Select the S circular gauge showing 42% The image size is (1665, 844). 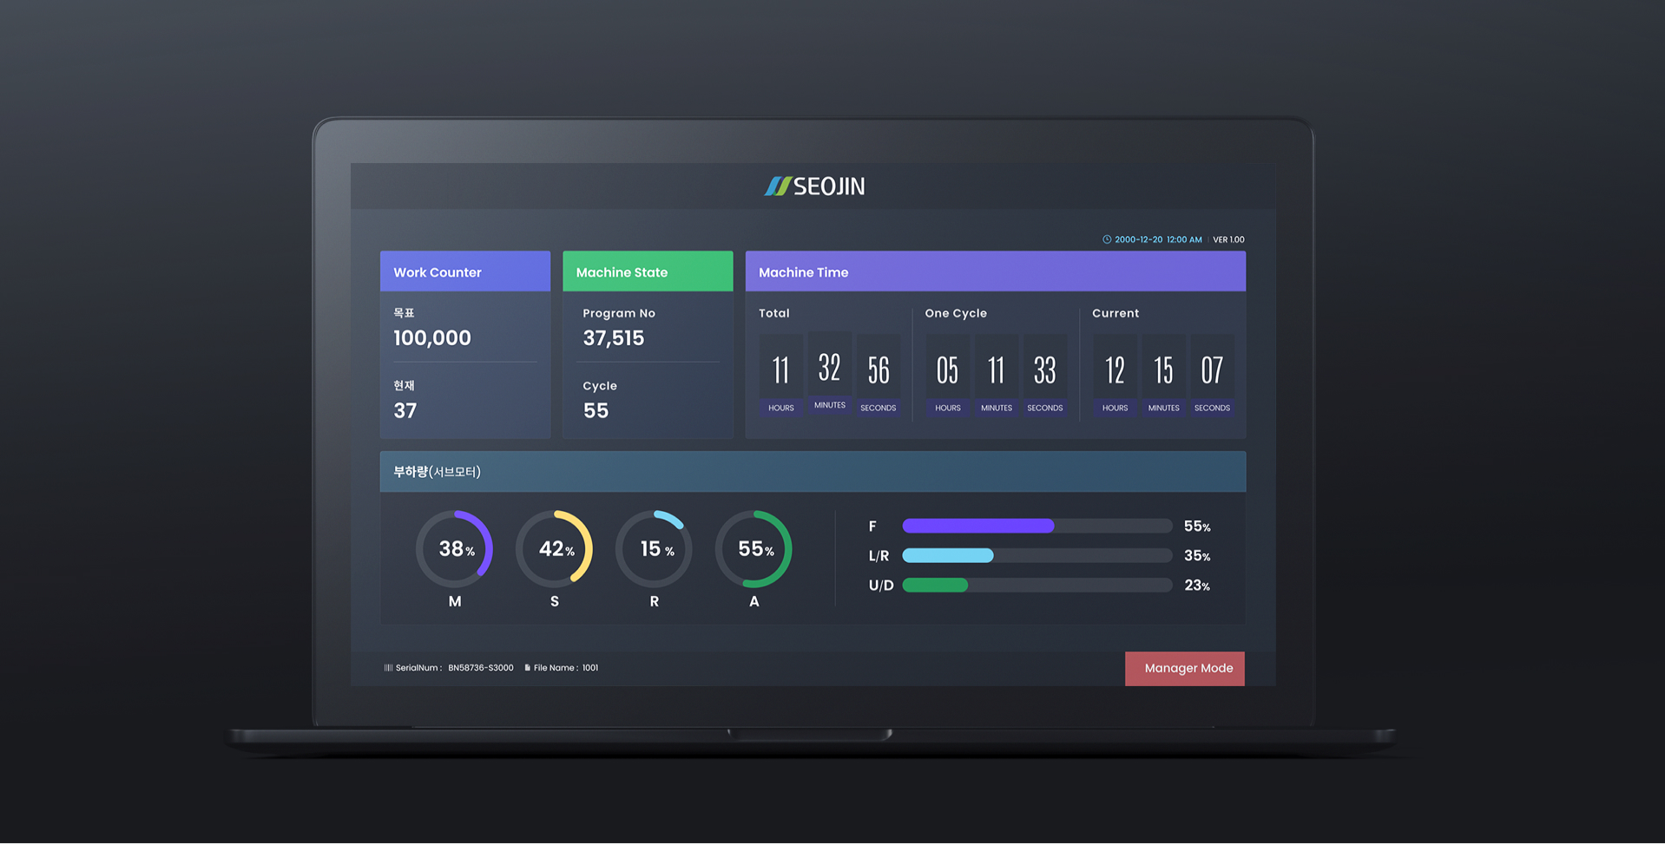555,549
